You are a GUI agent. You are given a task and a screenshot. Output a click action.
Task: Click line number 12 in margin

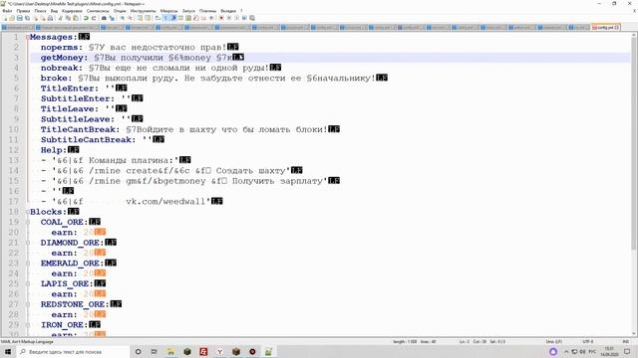(14, 150)
